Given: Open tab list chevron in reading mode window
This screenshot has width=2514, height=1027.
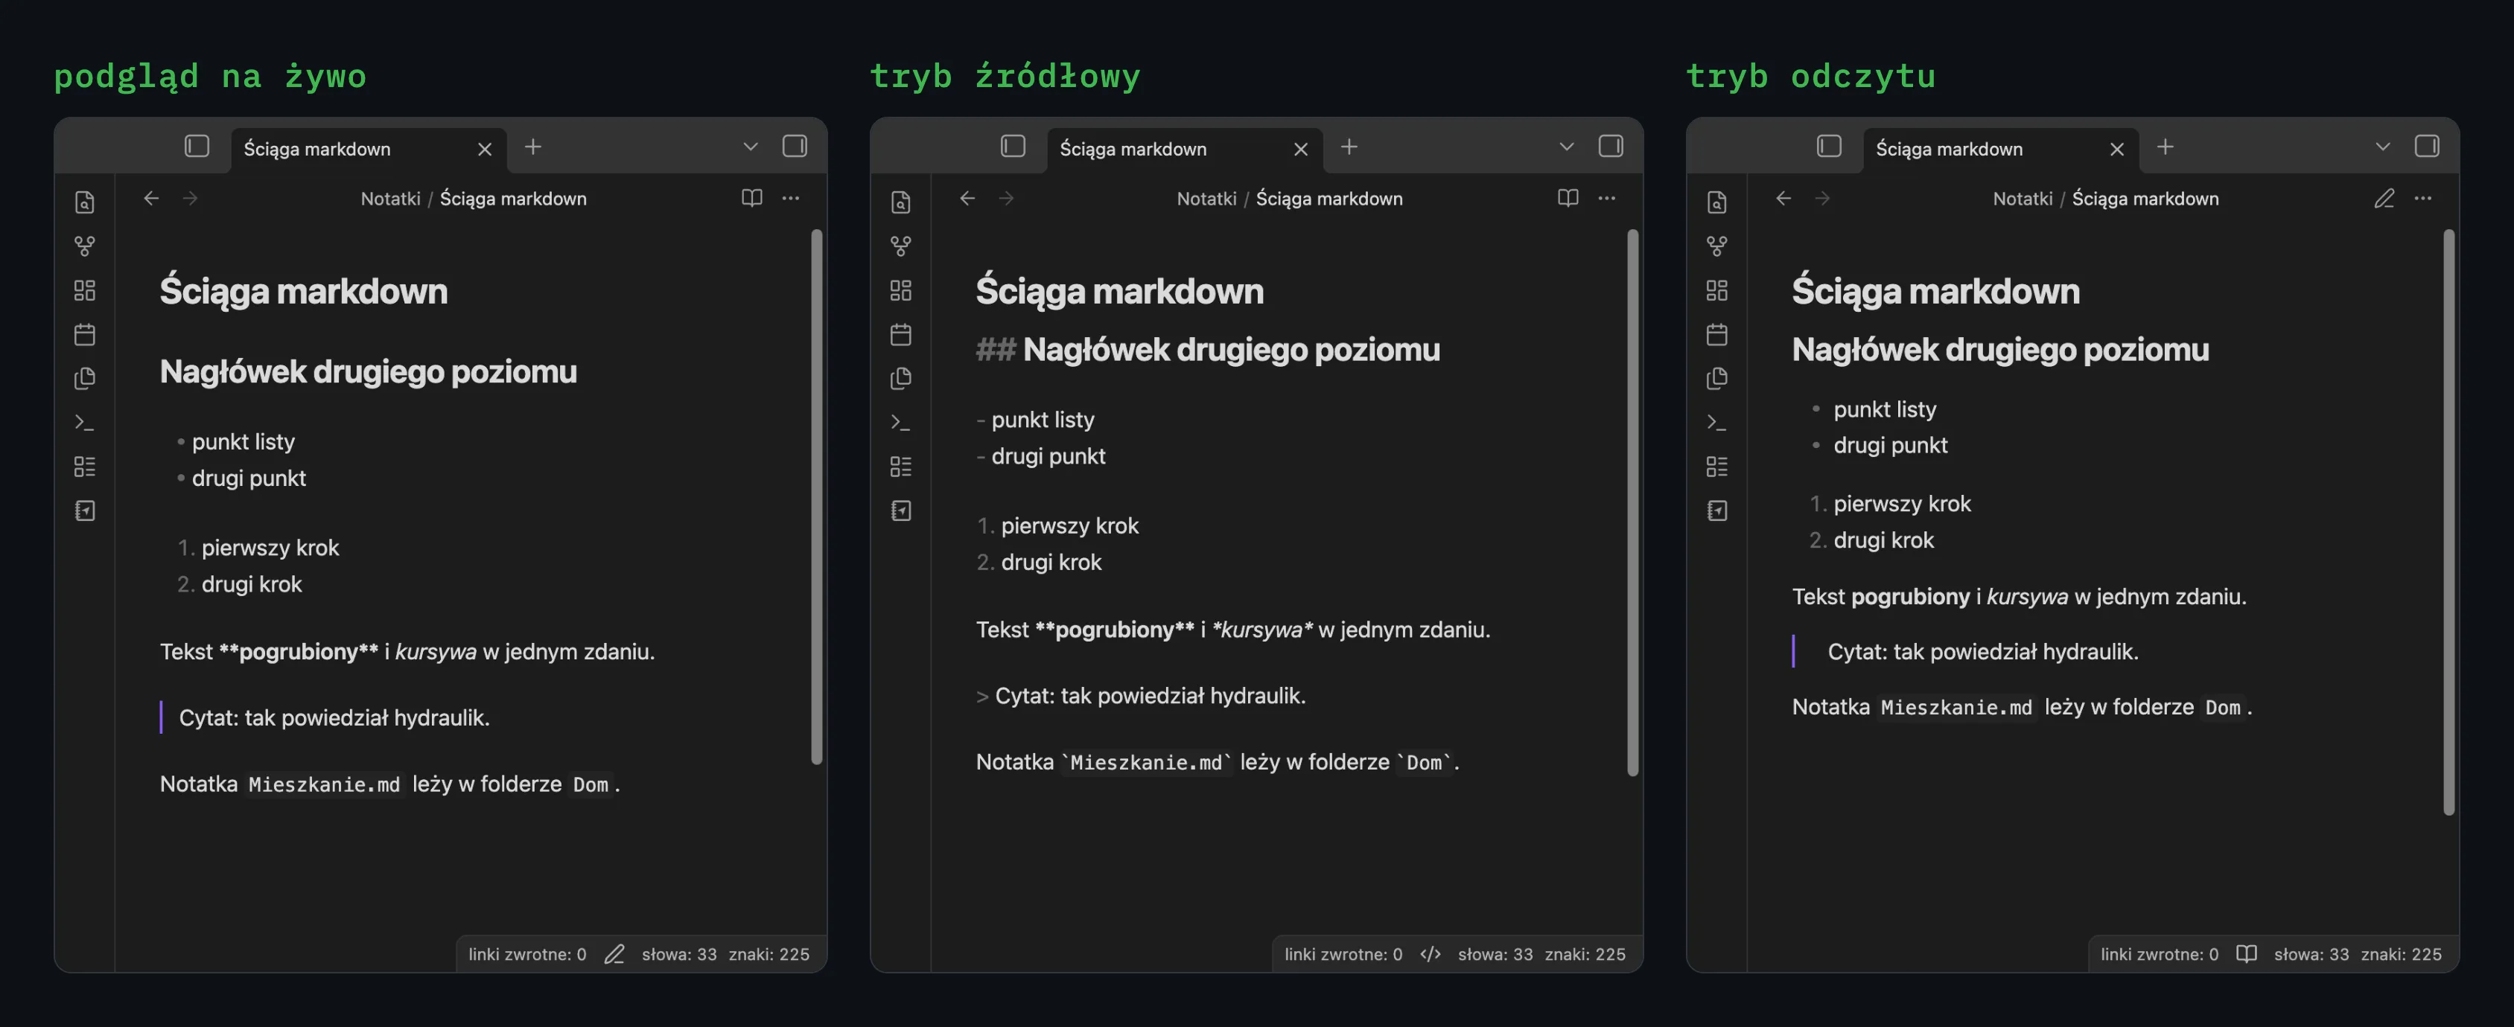Looking at the screenshot, I should (2382, 147).
